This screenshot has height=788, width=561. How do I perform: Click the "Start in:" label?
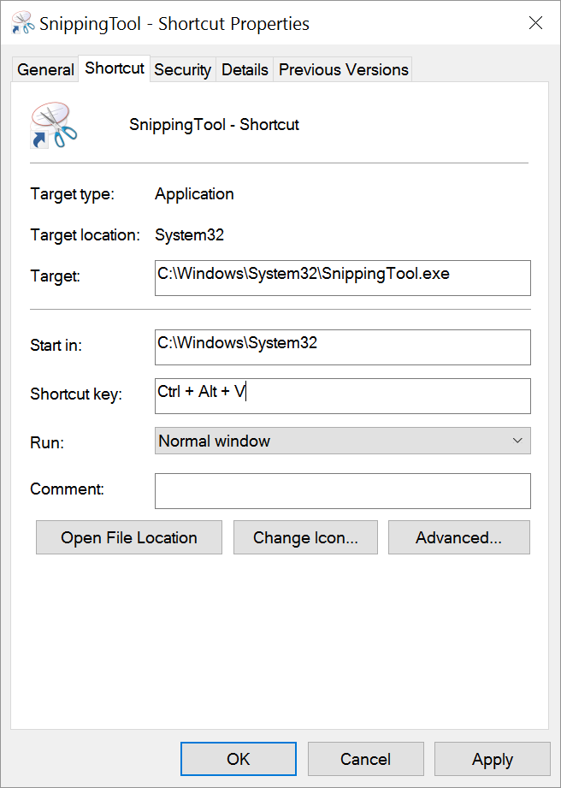(x=56, y=346)
